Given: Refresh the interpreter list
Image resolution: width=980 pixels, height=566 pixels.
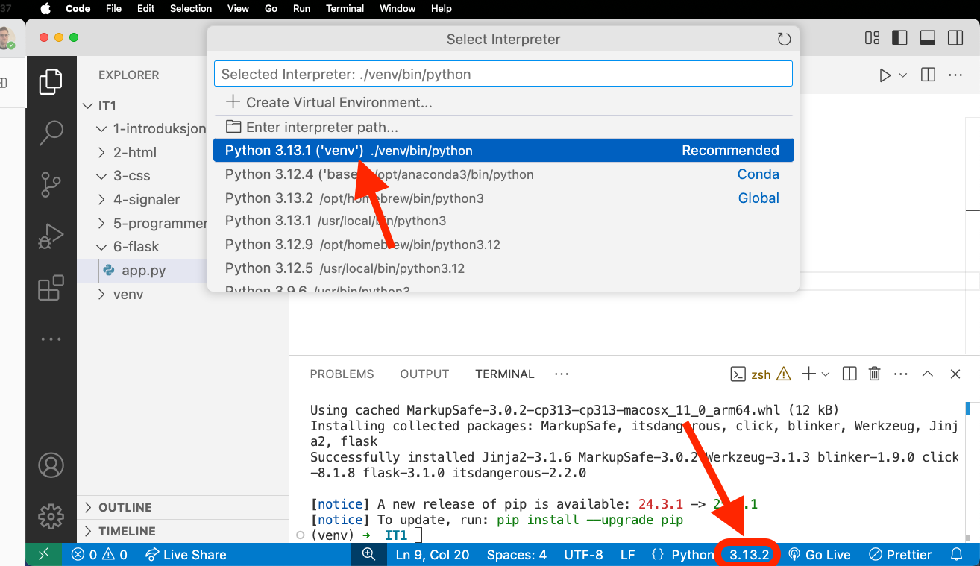Looking at the screenshot, I should [x=783, y=39].
